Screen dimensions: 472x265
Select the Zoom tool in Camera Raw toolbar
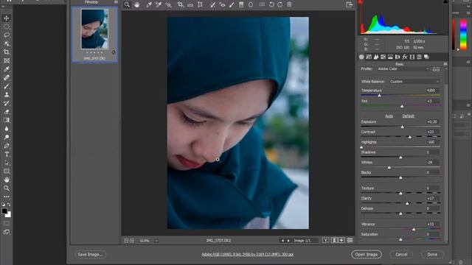point(127,4)
